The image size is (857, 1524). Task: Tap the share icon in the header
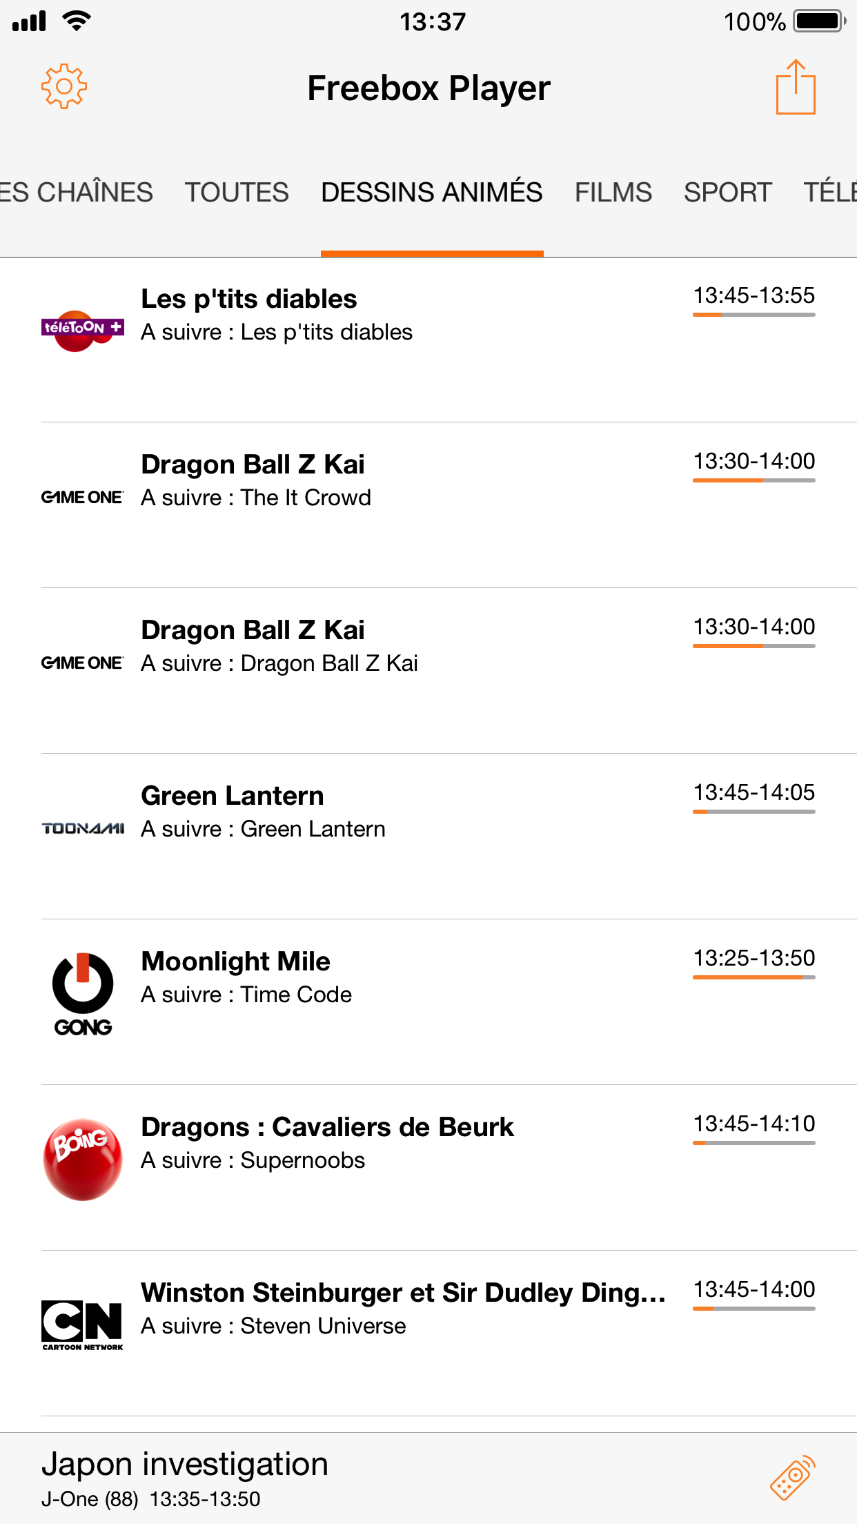pyautogui.click(x=796, y=87)
